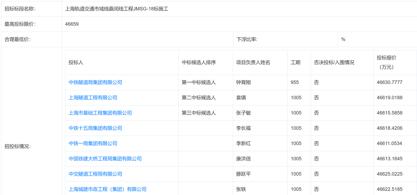This screenshot has width=417, height=195.
Task: Click the 工期 value 955
Action: [x=295, y=82]
